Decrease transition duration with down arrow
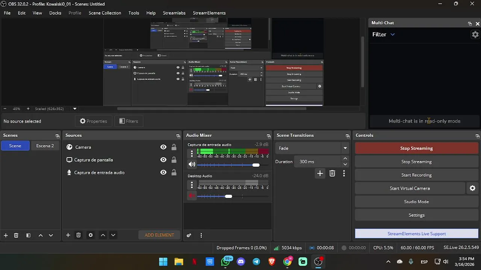Screen dimensions: 481x270 click(x=345, y=164)
